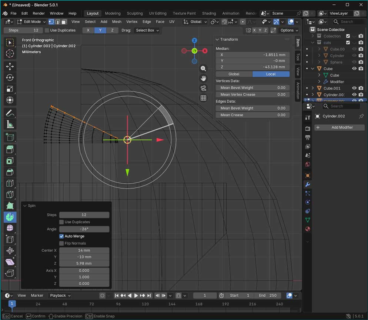This screenshot has height=320, width=368.
Task: Click the Cursor tool icon
Action: click(10, 54)
